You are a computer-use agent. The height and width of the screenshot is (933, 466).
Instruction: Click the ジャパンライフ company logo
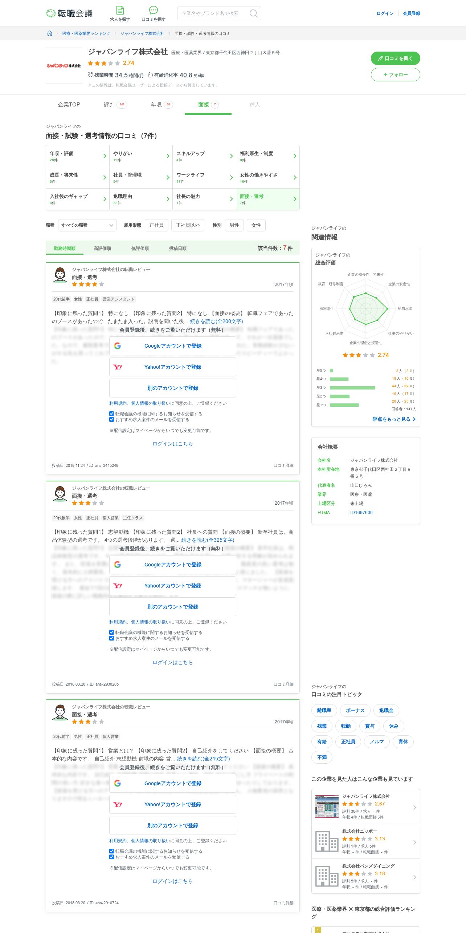pyautogui.click(x=64, y=66)
